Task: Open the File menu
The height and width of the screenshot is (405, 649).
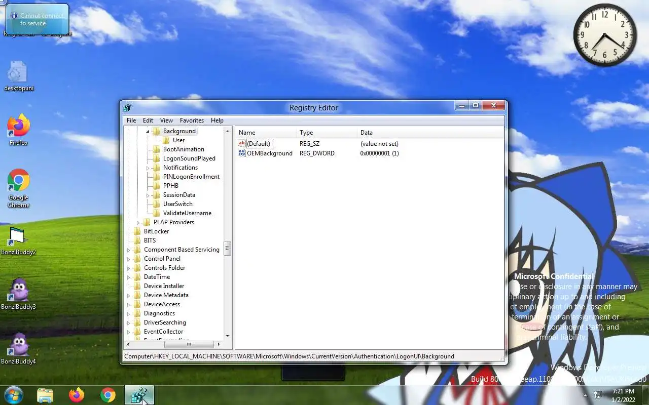Action: pyautogui.click(x=131, y=120)
